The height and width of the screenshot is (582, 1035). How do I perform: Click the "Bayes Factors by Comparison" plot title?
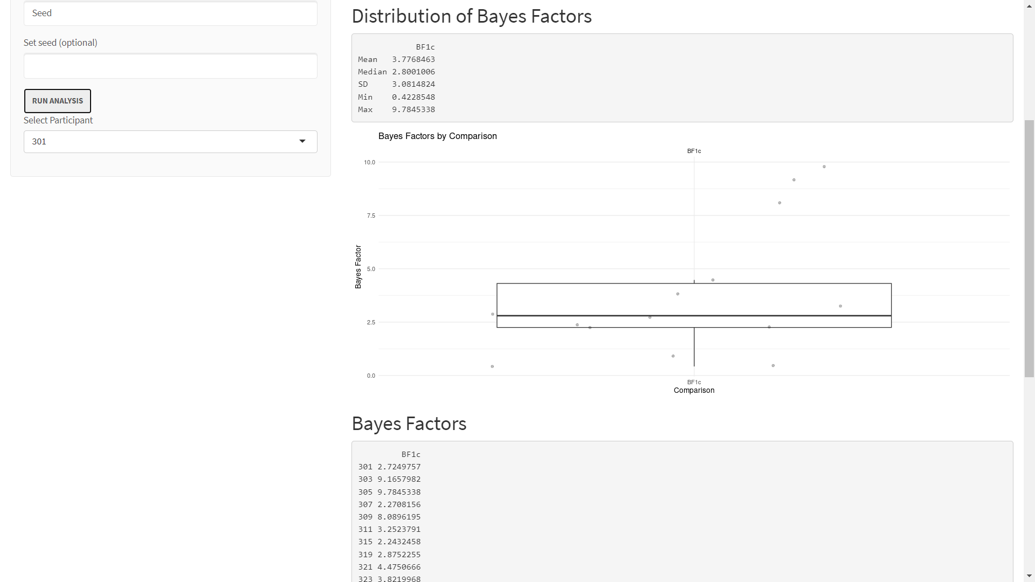tap(438, 136)
